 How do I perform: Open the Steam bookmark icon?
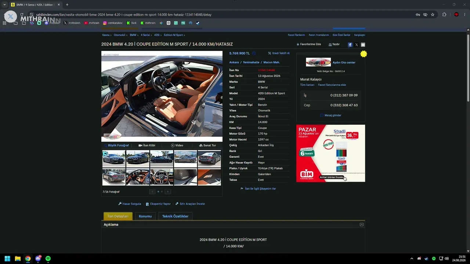[x=198, y=23]
